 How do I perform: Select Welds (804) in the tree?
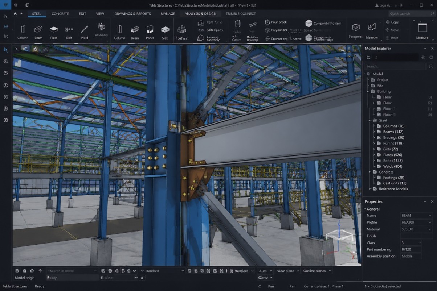point(393,167)
